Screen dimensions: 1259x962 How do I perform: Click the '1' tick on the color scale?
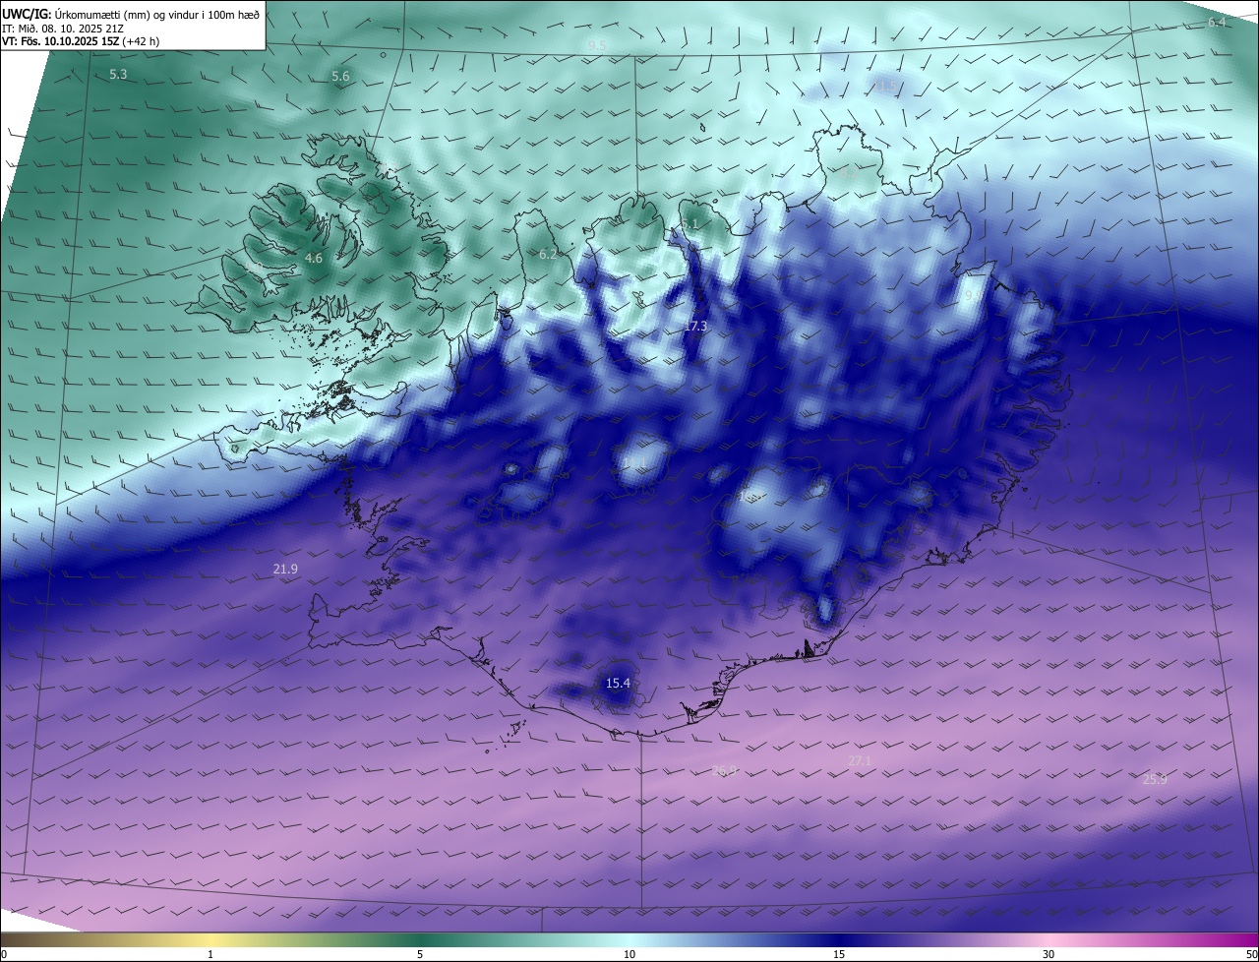pyautogui.click(x=210, y=954)
